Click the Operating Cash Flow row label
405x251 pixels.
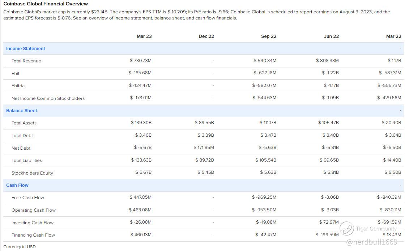(34, 210)
